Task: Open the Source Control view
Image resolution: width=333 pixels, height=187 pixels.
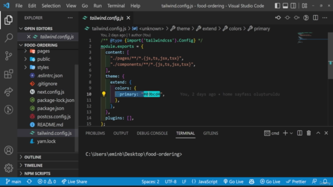Action: tap(8, 56)
